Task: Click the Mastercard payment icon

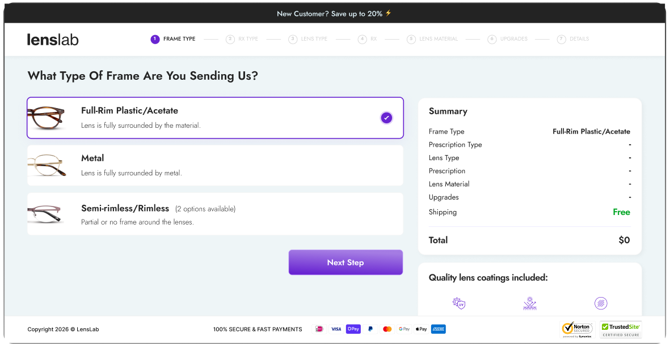Action: pyautogui.click(x=387, y=329)
